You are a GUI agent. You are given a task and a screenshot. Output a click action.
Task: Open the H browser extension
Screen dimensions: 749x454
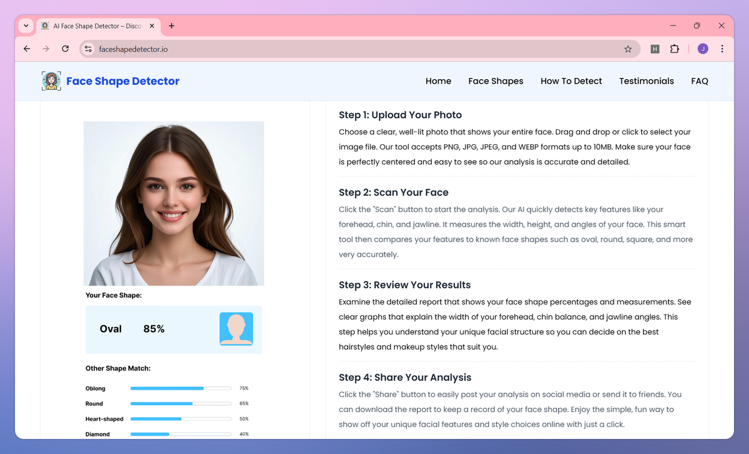coord(655,48)
